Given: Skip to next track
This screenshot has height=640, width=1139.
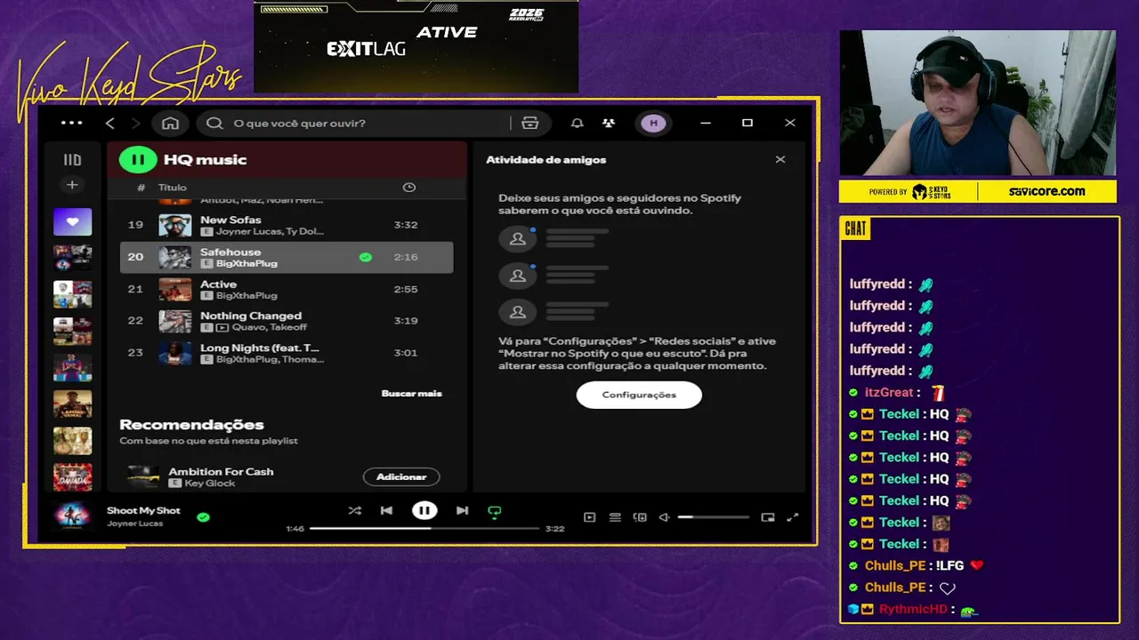Looking at the screenshot, I should click(x=462, y=511).
